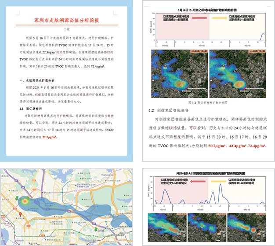This screenshot has width=275, height=246.
Task: Select the heading 1.1 聚亿新材料
Action: point(31,109)
